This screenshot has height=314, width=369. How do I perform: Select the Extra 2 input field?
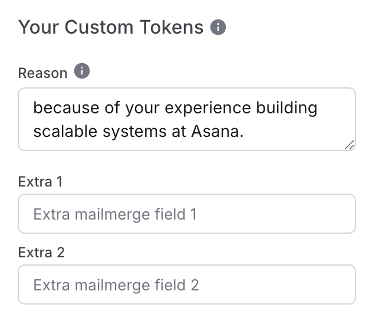(187, 284)
